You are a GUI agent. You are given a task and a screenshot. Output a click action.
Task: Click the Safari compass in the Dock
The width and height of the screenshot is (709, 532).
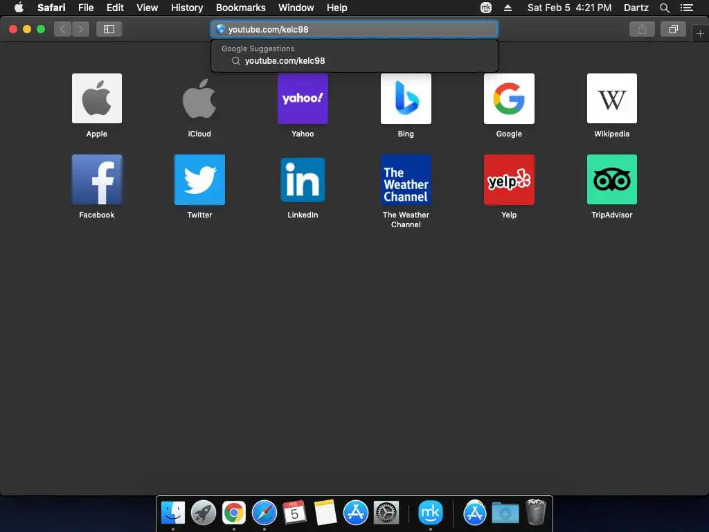[x=264, y=513]
